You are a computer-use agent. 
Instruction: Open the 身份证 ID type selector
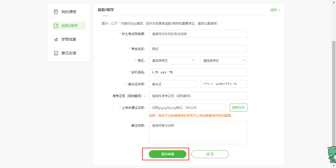click(x=172, y=84)
